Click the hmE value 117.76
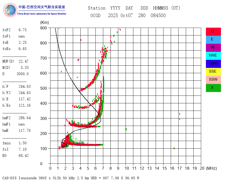The width and height of the screenshot is (226, 181). click(x=25, y=130)
